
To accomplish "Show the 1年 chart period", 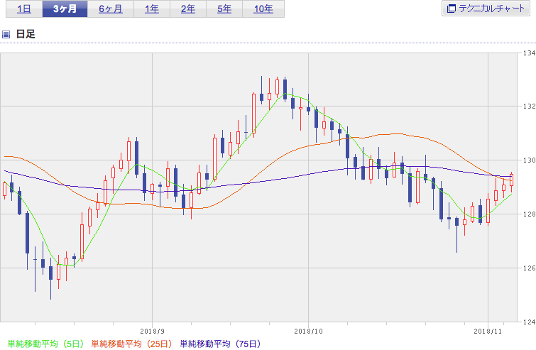I will pyautogui.click(x=152, y=9).
